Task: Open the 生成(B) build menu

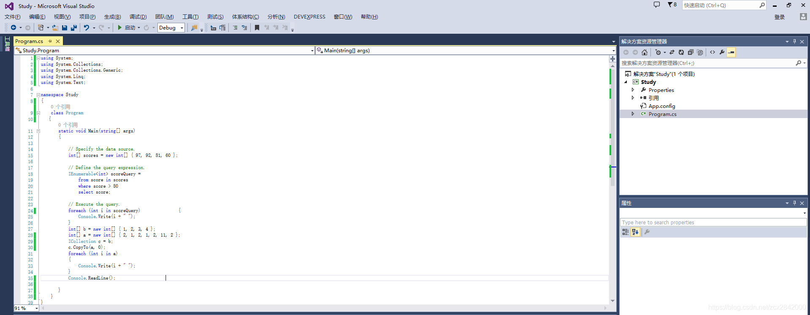Action: (x=112, y=17)
